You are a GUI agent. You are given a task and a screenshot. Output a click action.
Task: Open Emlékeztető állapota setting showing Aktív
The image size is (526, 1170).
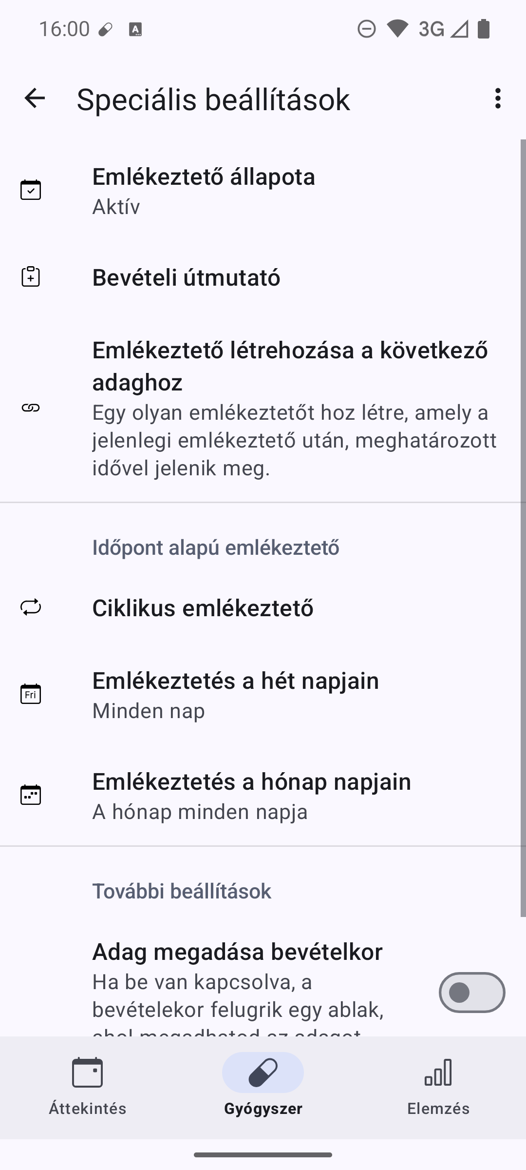(204, 191)
